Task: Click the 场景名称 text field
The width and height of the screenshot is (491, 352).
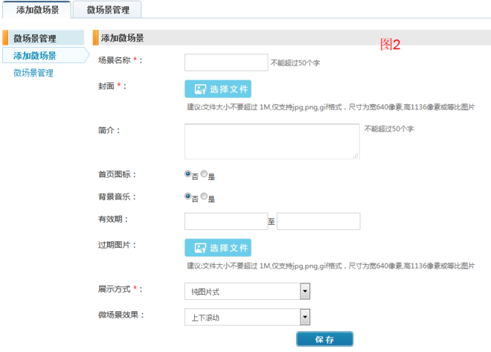Action: 226,62
